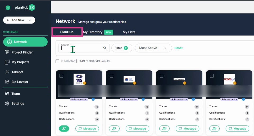Image resolution: width=254 pixels, height=136 pixels.
Task: Click Qualifications count on third card
Action: click(197, 113)
